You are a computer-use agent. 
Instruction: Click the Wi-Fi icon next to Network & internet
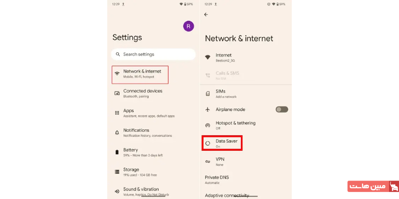(x=117, y=74)
